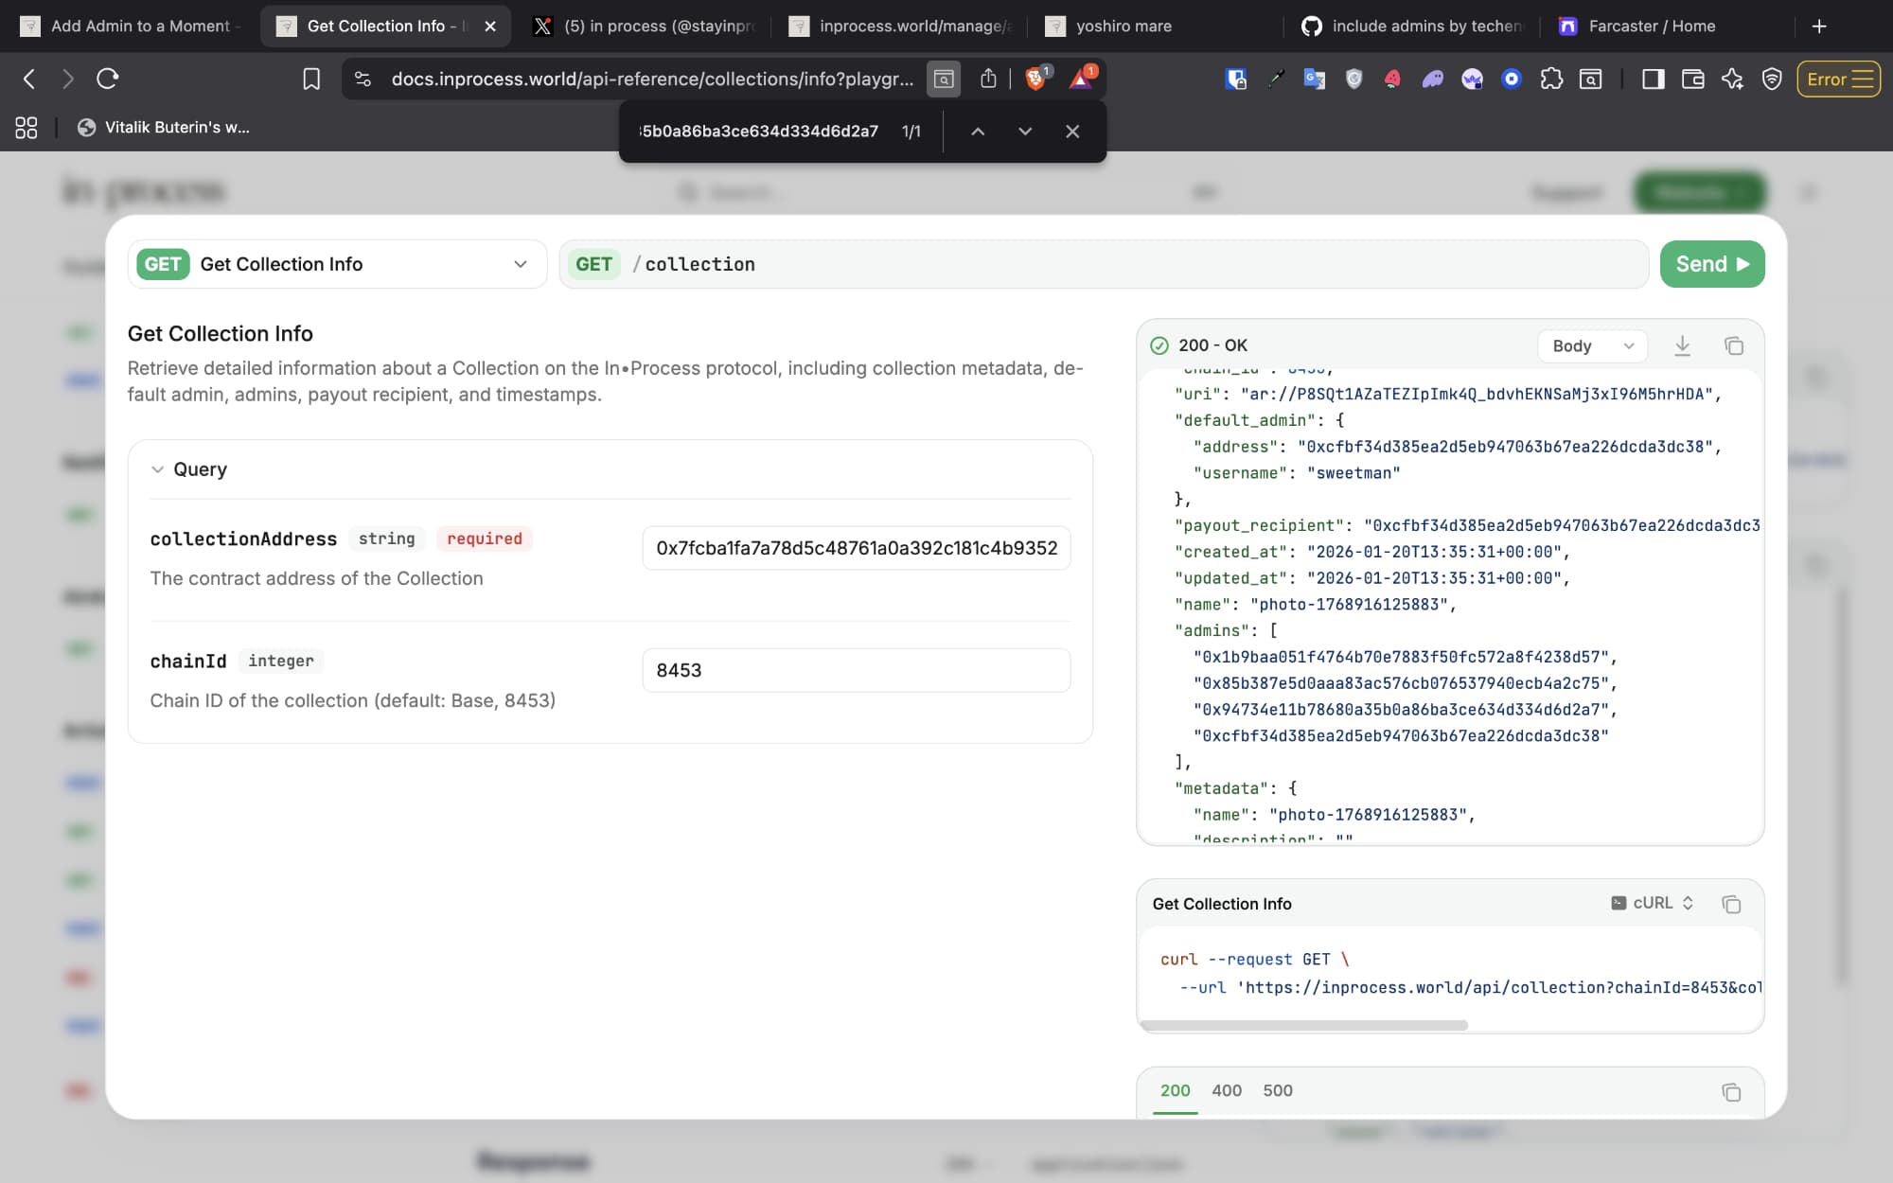The image size is (1893, 1183).
Task: Switch to the Farcaster / Home tab
Action: click(1651, 26)
